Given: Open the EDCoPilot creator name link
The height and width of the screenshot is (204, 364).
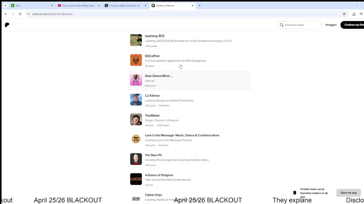Looking at the screenshot, I should point(152,56).
